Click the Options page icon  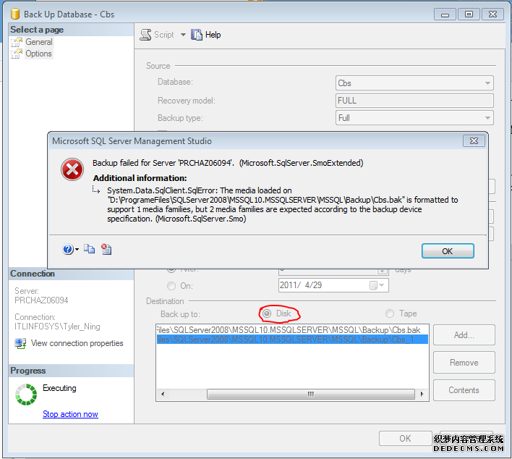[x=17, y=54]
